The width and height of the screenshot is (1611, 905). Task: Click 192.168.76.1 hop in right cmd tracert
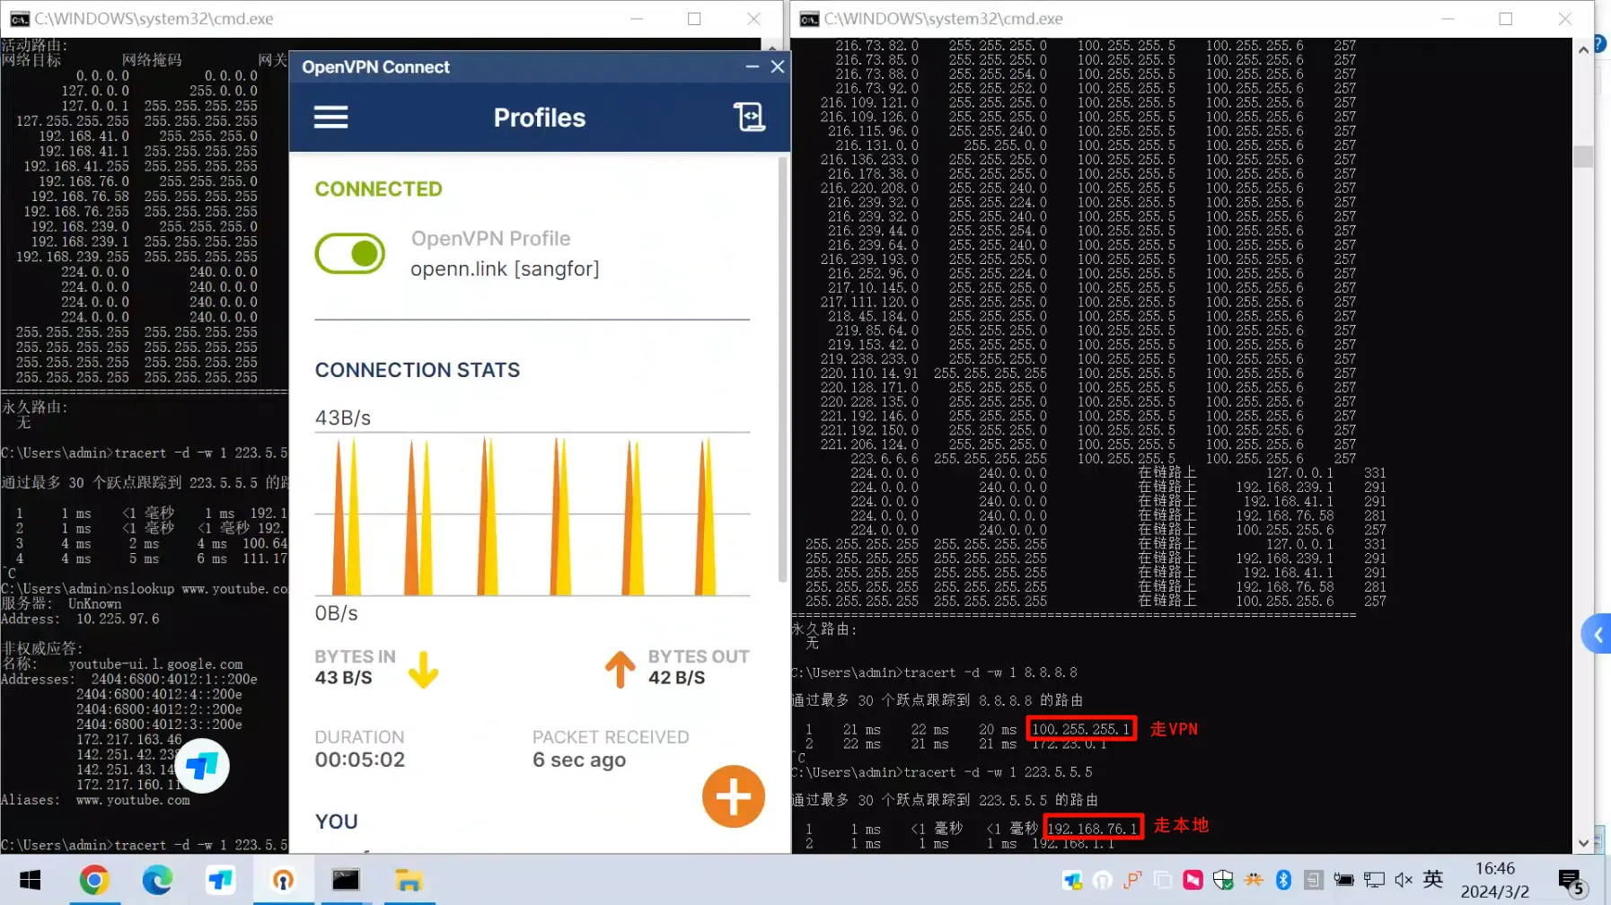tap(1093, 829)
